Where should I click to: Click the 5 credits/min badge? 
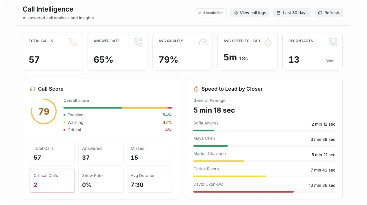(211, 13)
